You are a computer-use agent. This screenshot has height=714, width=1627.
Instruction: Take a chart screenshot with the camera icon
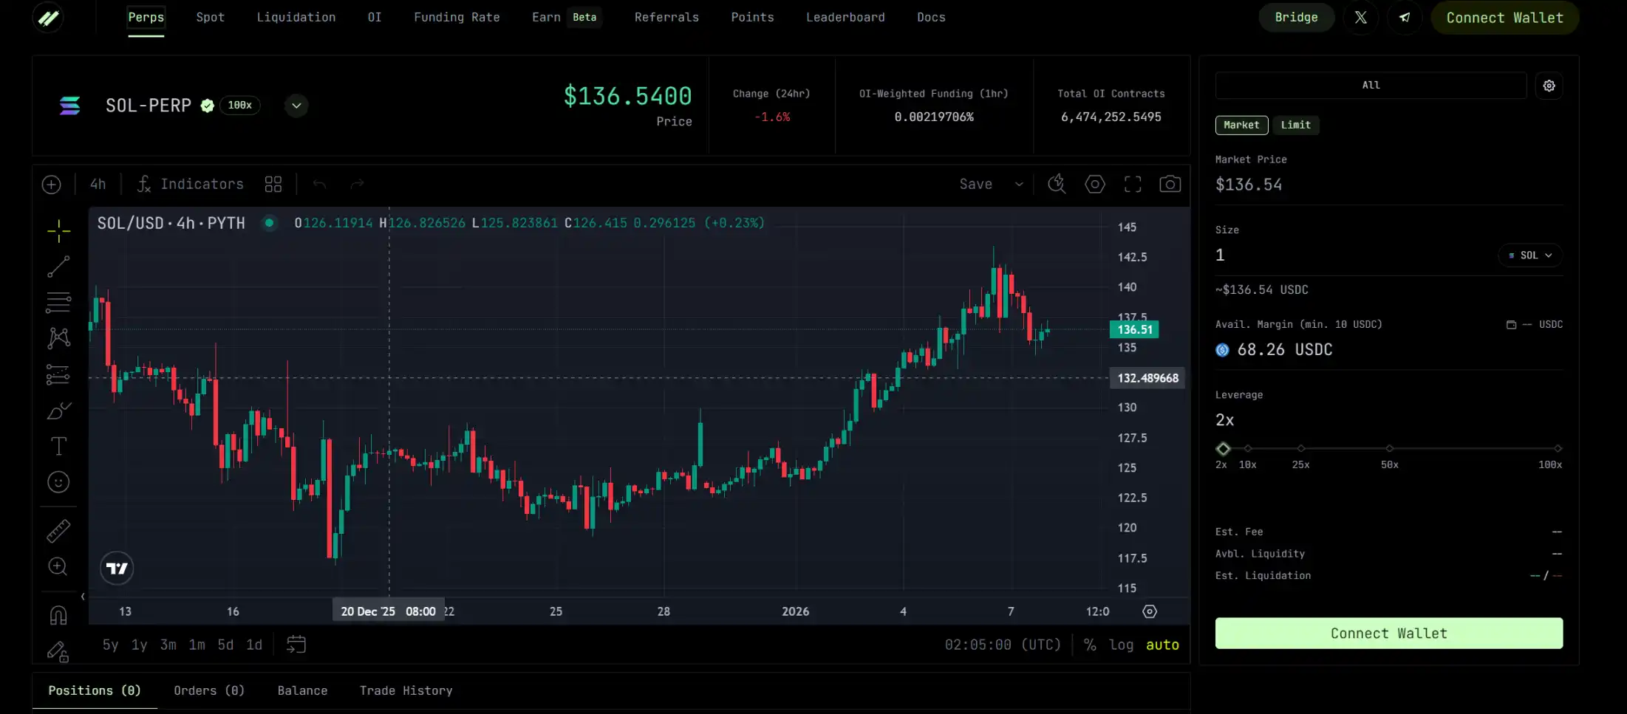1170,184
